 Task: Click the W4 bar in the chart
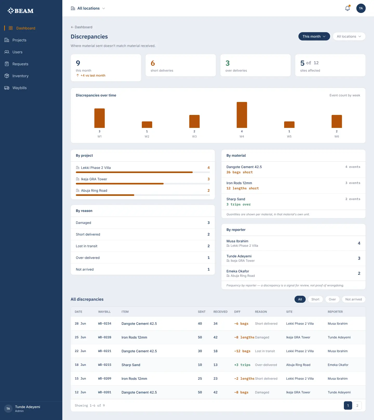(242, 115)
